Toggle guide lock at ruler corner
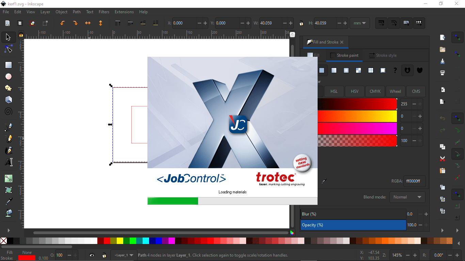This screenshot has height=261, width=465. (x=21, y=35)
